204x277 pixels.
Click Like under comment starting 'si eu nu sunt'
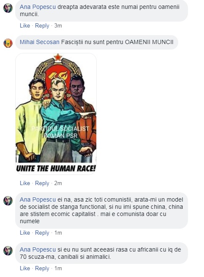(x=25, y=269)
